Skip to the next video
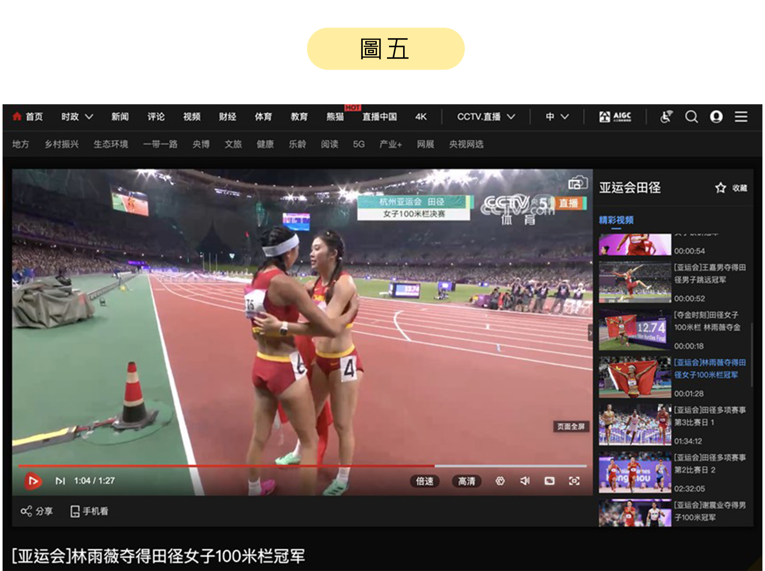765x571 pixels. tap(60, 481)
